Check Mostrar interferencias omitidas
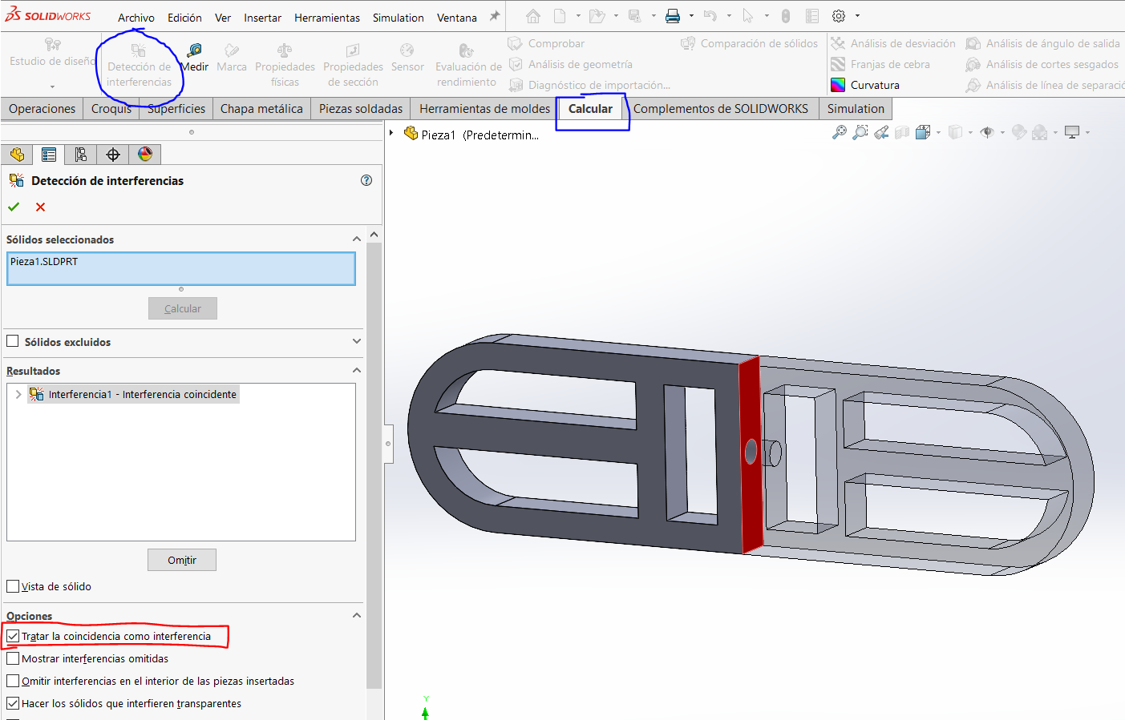This screenshot has height=720, width=1125. click(x=13, y=658)
